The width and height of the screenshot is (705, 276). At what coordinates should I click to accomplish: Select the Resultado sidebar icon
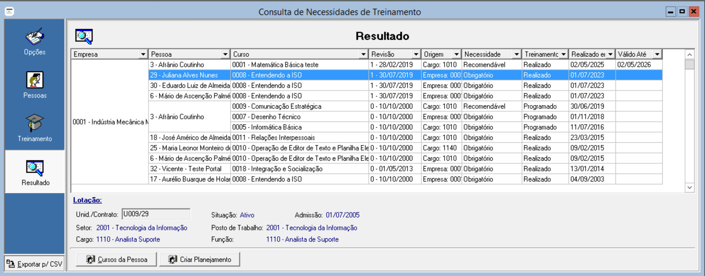tap(35, 168)
